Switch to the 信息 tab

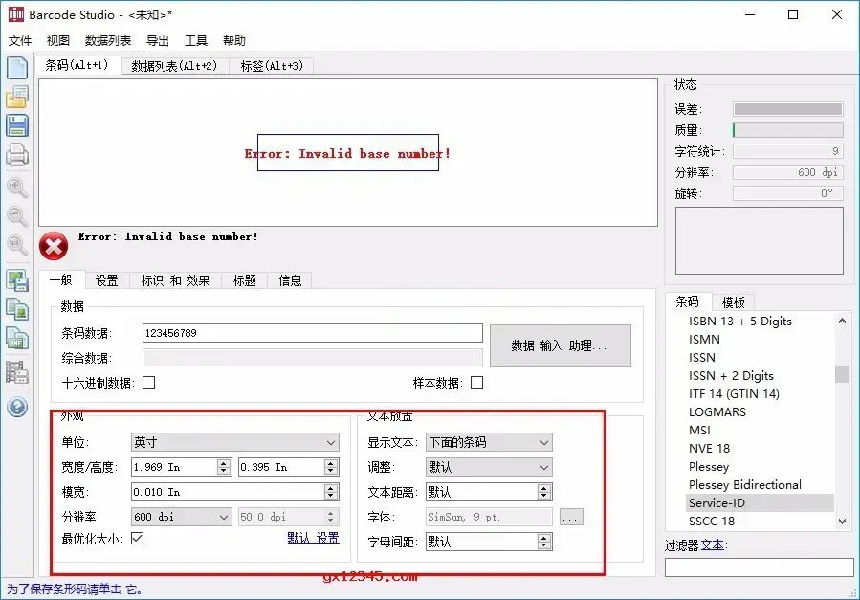pyautogui.click(x=290, y=280)
